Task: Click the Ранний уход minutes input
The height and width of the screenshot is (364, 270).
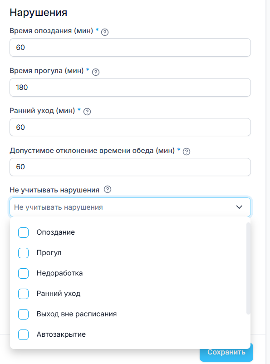Action: click(x=130, y=127)
